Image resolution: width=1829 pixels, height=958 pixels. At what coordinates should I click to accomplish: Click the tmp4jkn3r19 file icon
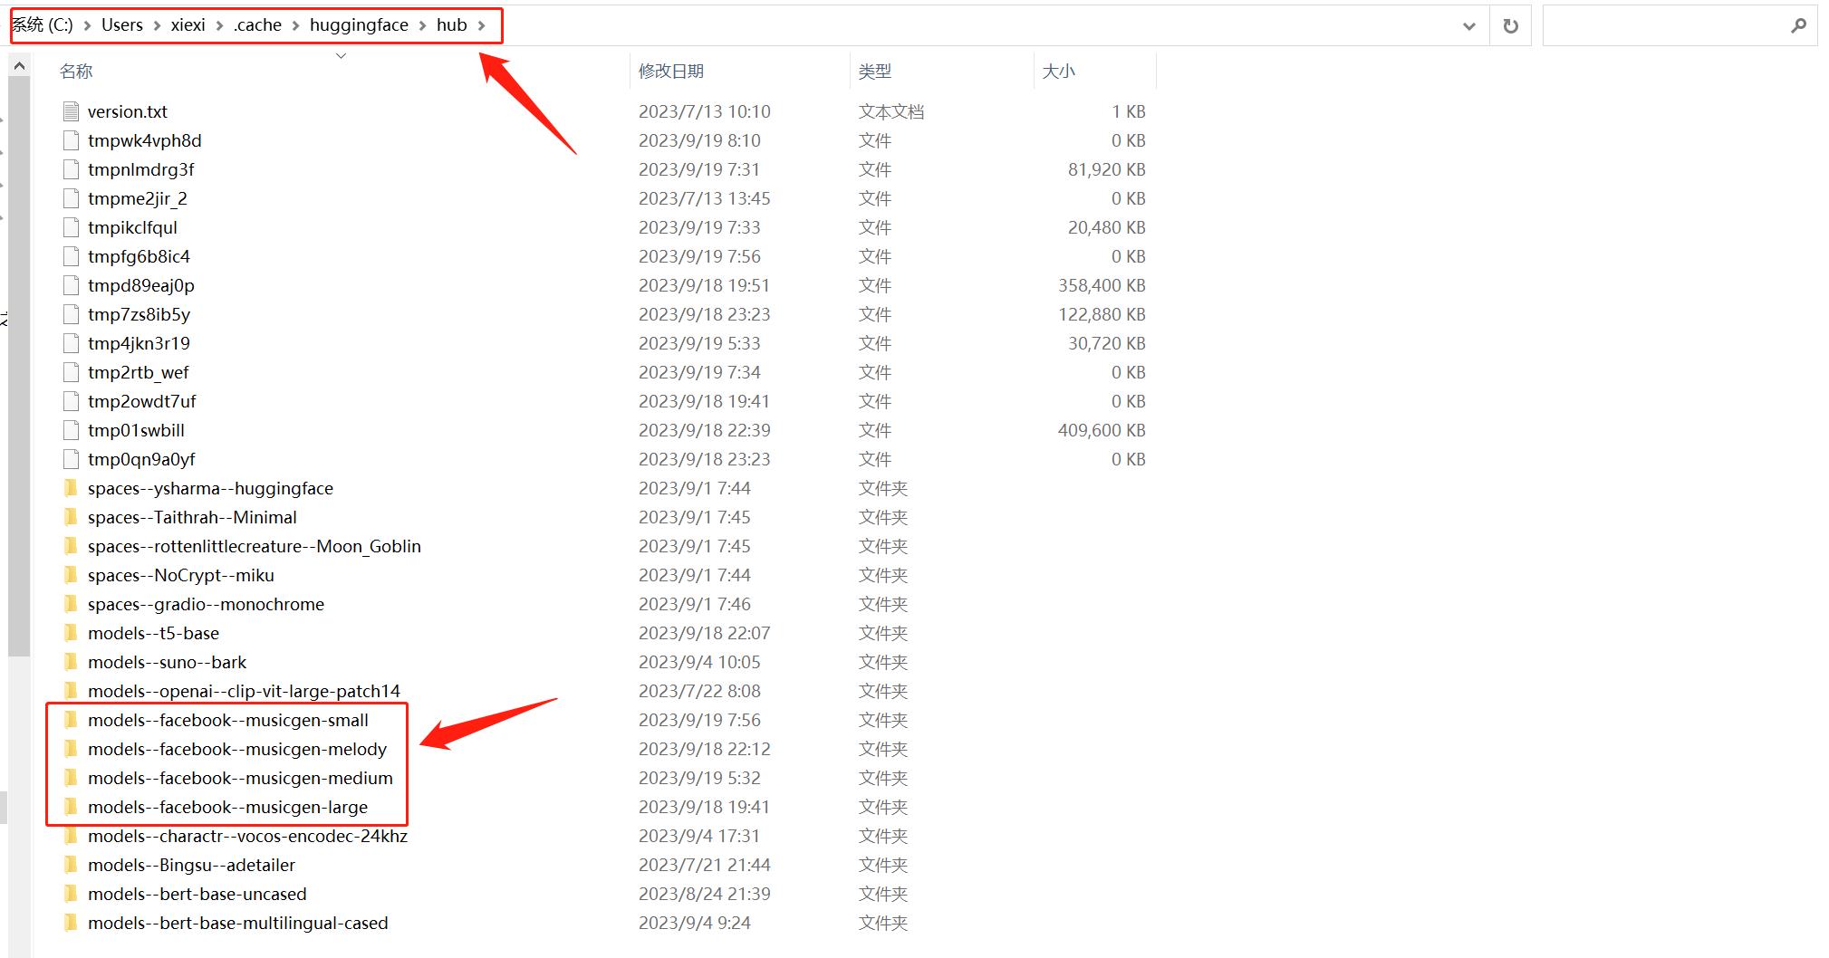[x=72, y=343]
